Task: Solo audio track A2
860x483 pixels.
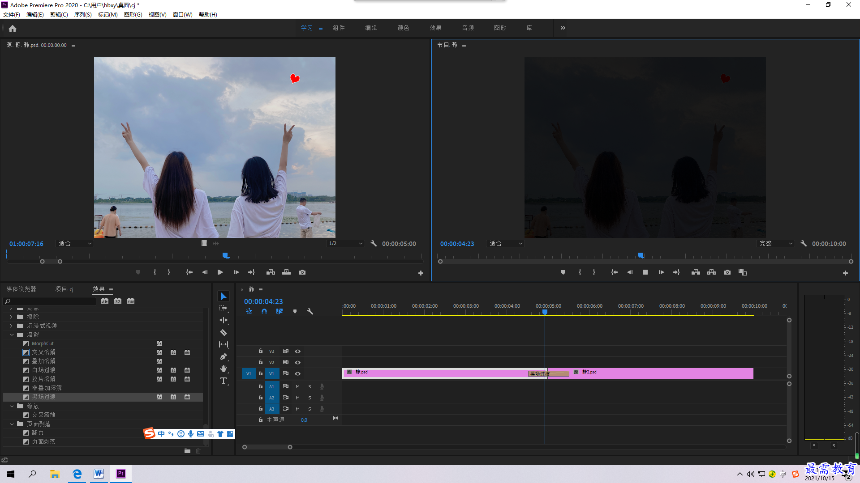Action: [x=310, y=398]
